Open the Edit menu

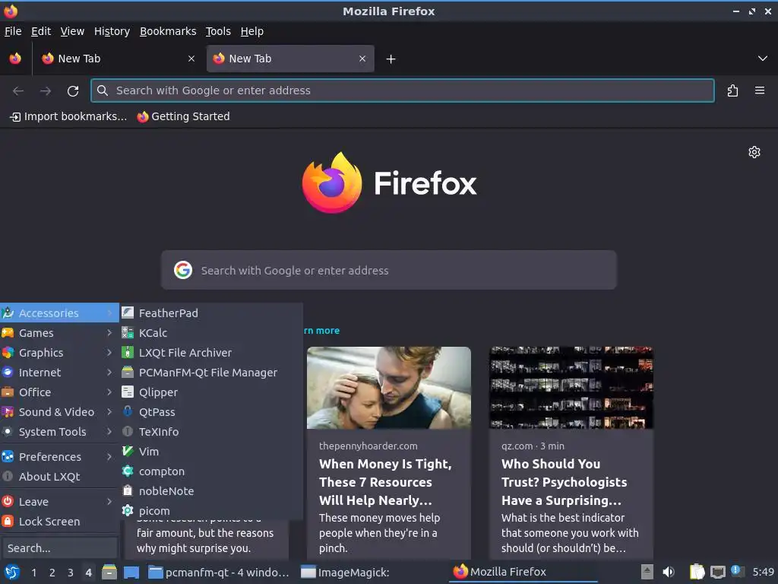[x=41, y=31]
